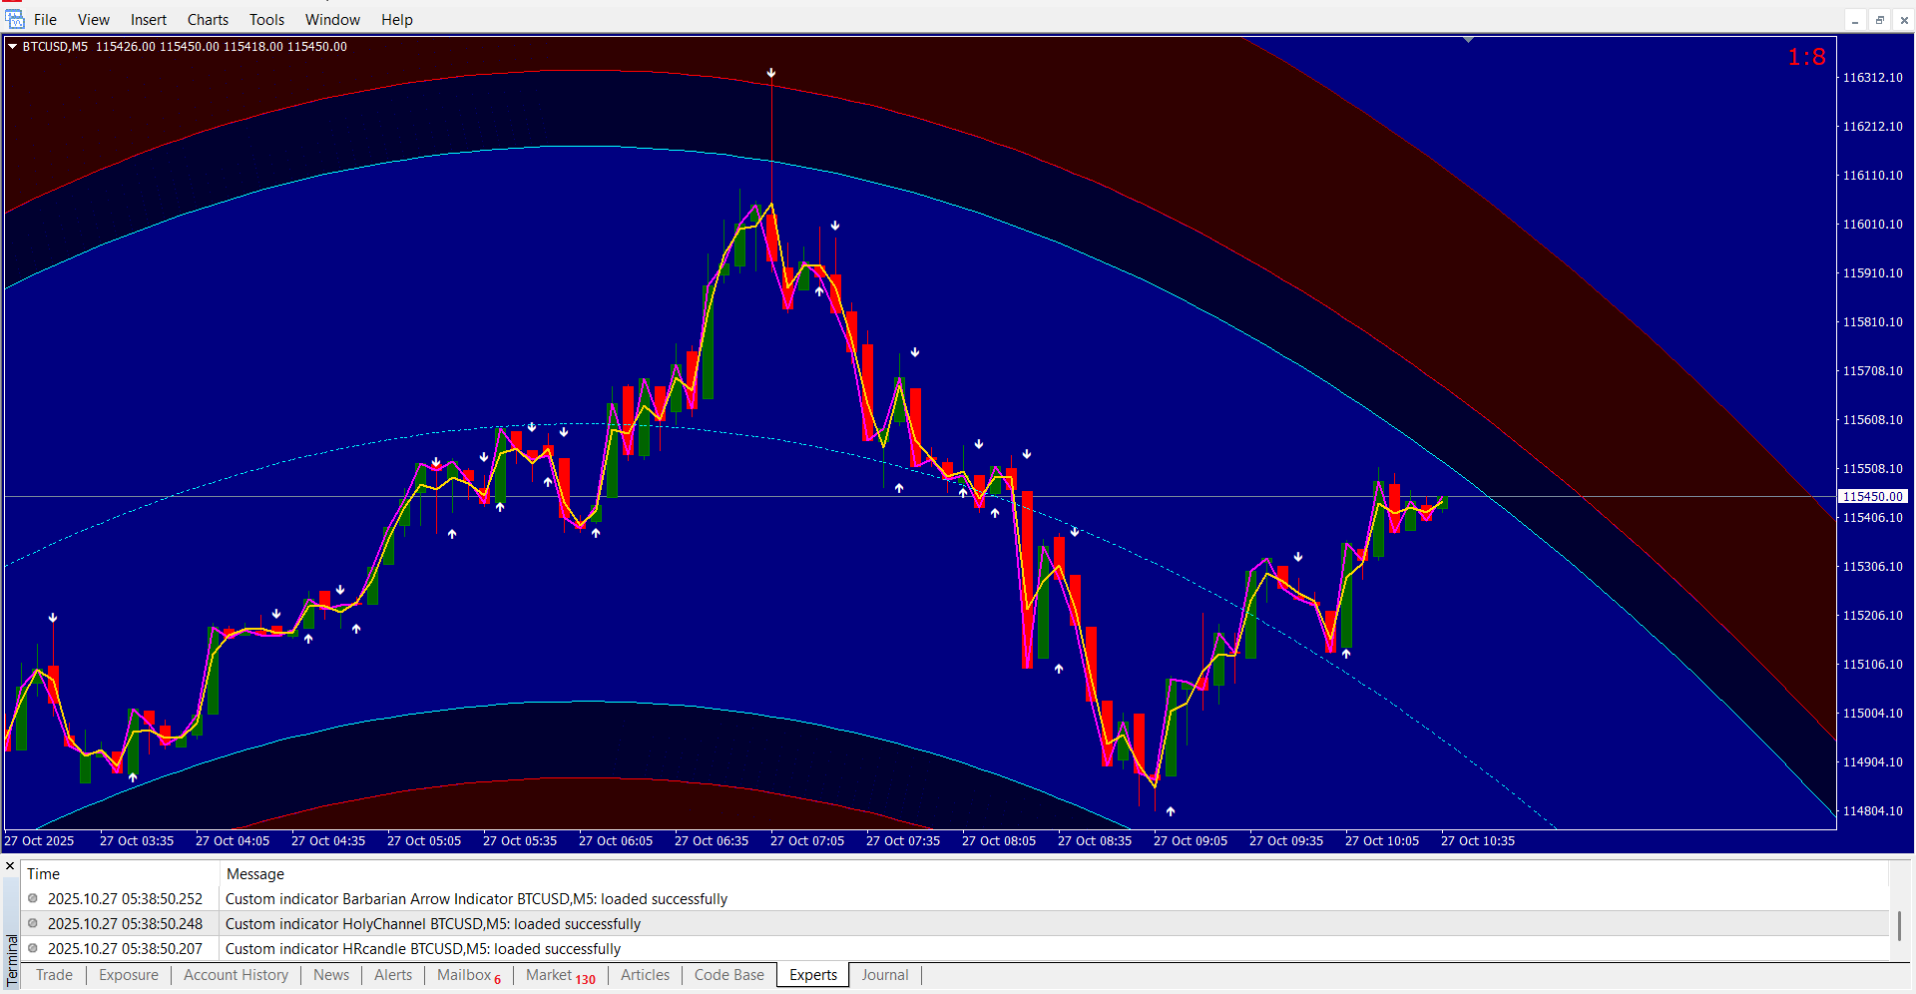Click the current price label 115450.00
1916x994 pixels.
[1872, 496]
